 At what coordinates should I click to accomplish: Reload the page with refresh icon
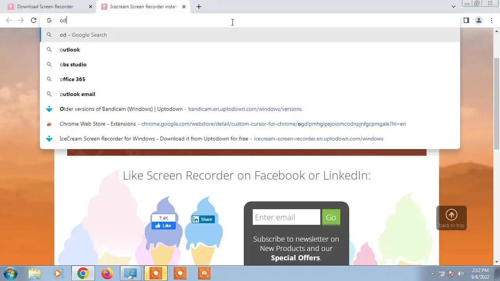click(x=34, y=20)
